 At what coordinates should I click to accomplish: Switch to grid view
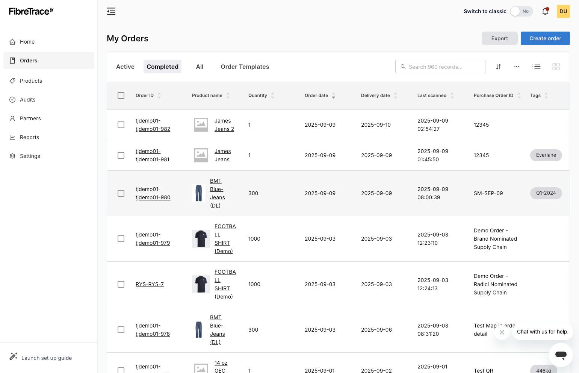pyautogui.click(x=556, y=67)
